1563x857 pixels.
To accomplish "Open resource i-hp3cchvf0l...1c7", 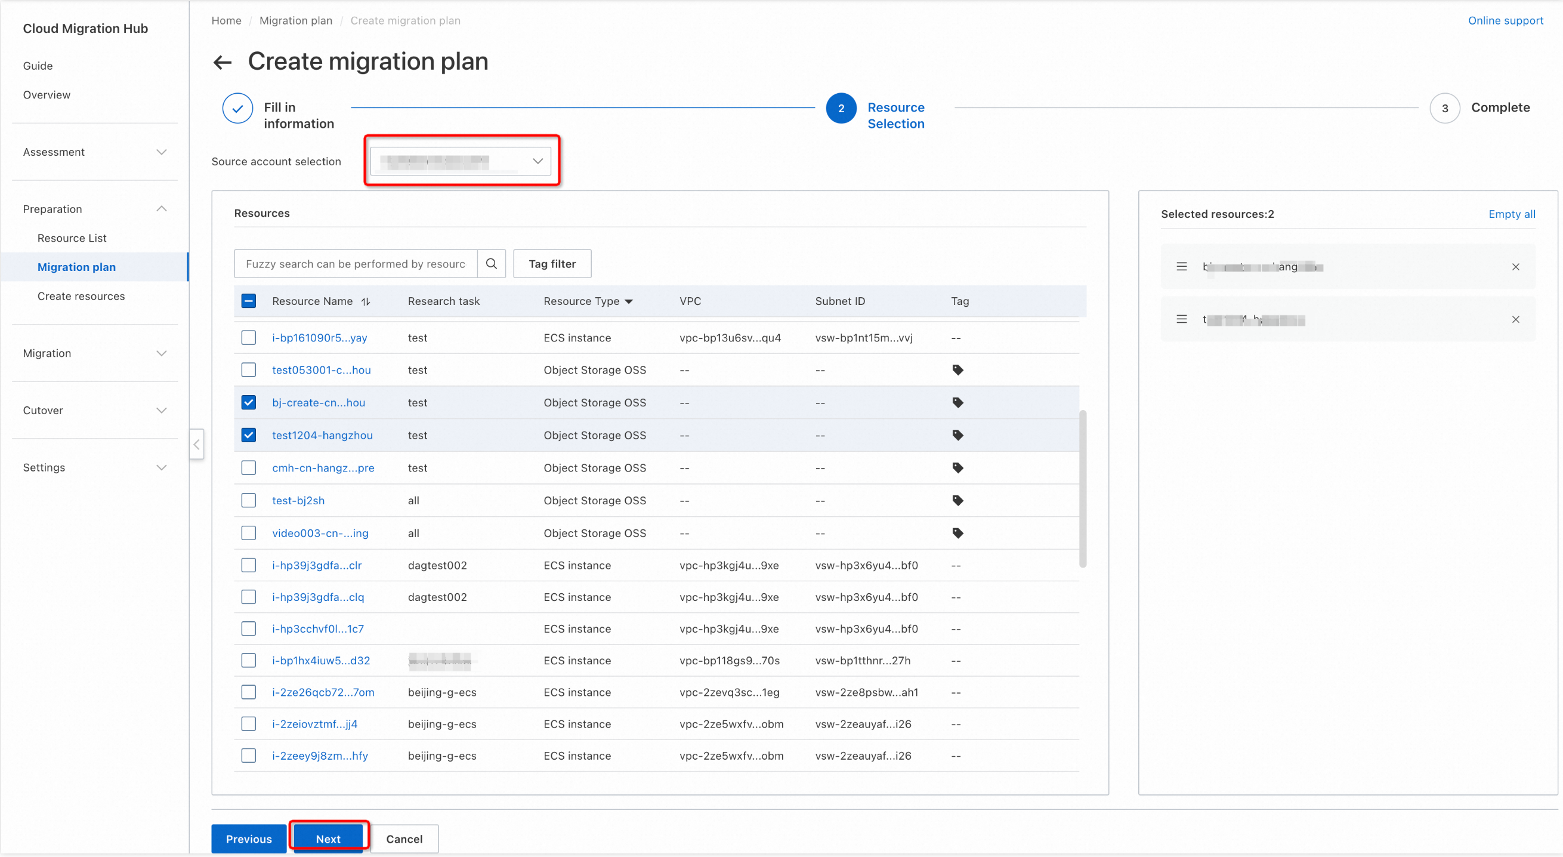I will (318, 629).
